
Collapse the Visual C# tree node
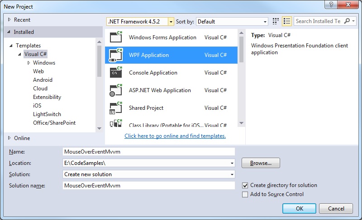pos(19,54)
